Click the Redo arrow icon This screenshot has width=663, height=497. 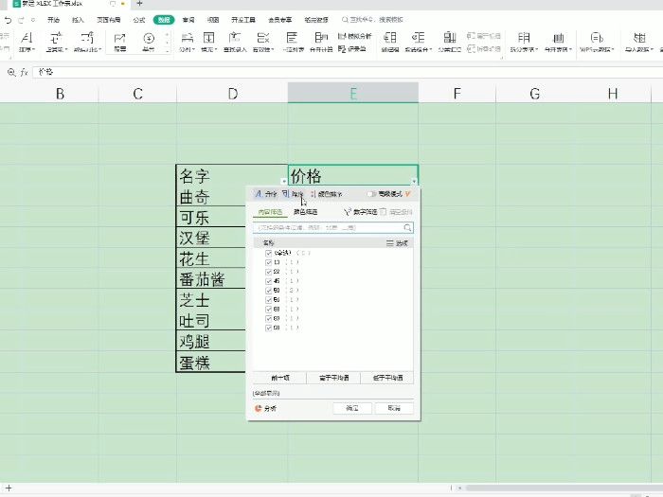21,20
